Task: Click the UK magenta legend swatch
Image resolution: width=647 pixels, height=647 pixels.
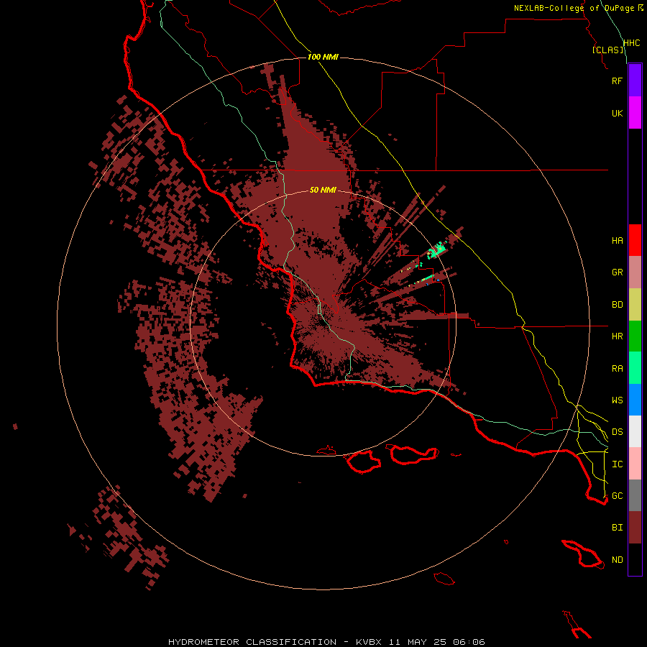Action: tap(635, 113)
